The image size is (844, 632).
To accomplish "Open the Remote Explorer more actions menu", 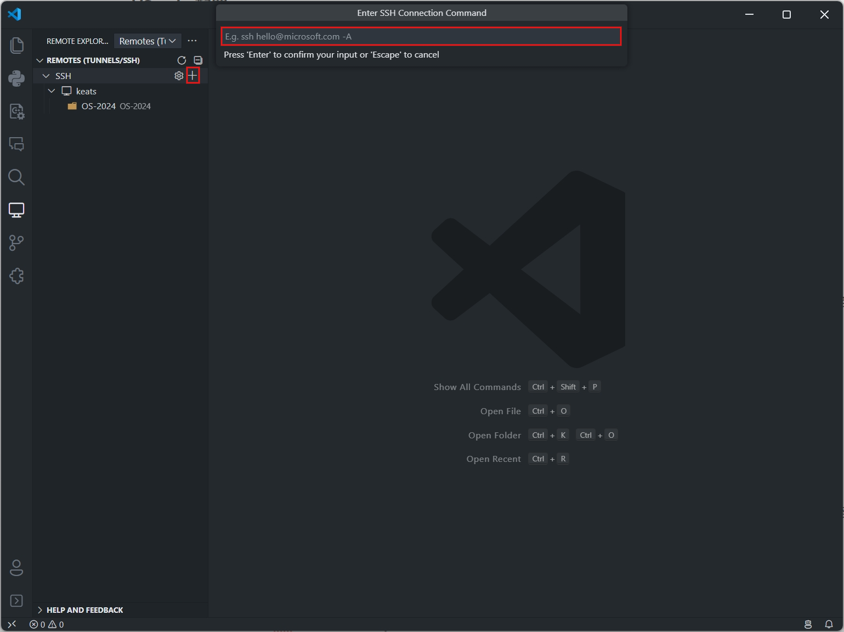I will tap(192, 41).
